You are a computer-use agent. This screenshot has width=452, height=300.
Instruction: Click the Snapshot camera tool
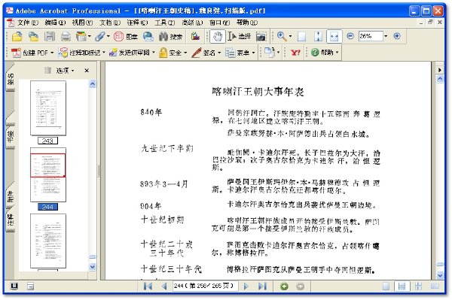click(x=261, y=37)
